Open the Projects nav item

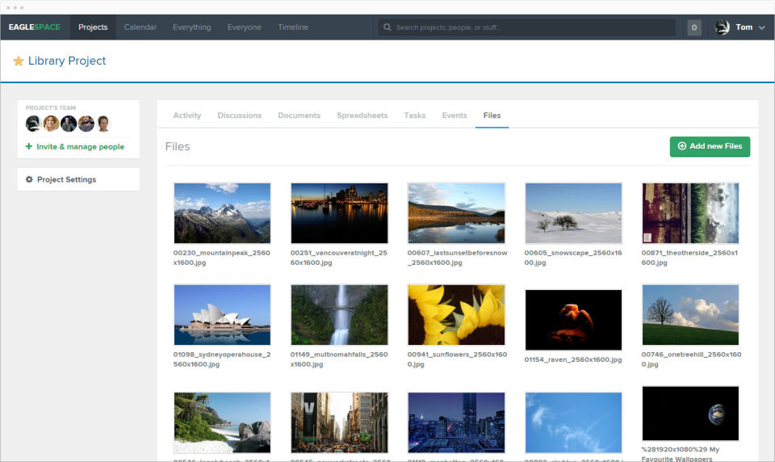tap(93, 27)
